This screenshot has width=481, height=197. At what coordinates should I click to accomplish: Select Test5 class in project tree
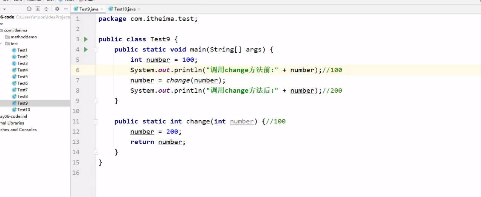[x=23, y=77]
